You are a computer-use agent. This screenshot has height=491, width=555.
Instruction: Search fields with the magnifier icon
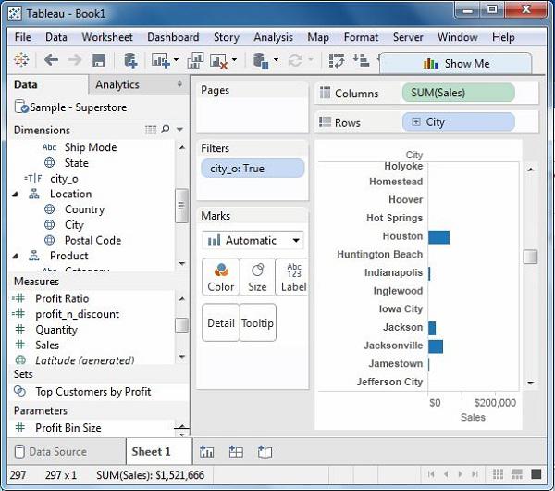click(x=166, y=129)
